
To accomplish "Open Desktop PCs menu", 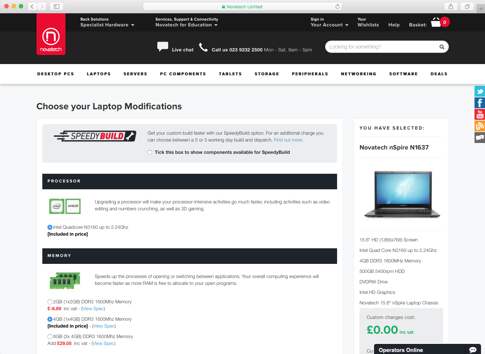I will tap(56, 74).
